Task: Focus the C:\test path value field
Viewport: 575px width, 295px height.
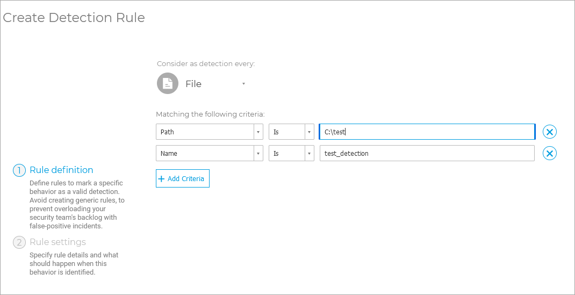Action: 427,132
